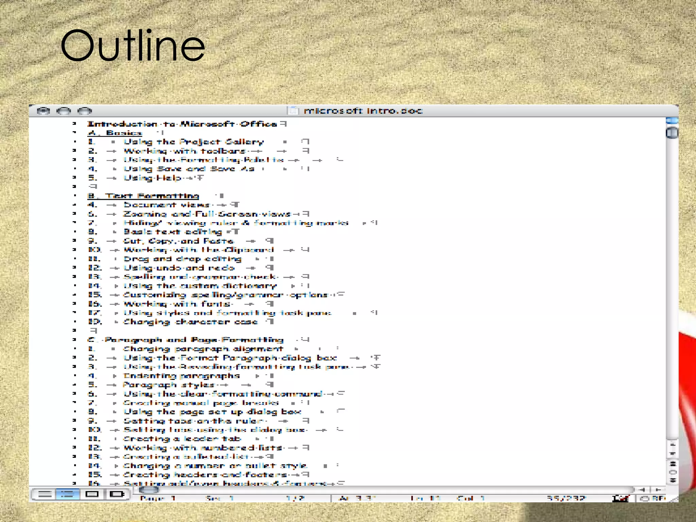Click the line "Setting tabs on the ruler"
696x522 pixels.
[193, 421]
